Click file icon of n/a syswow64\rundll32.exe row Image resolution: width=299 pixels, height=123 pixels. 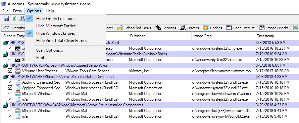coord(18,116)
